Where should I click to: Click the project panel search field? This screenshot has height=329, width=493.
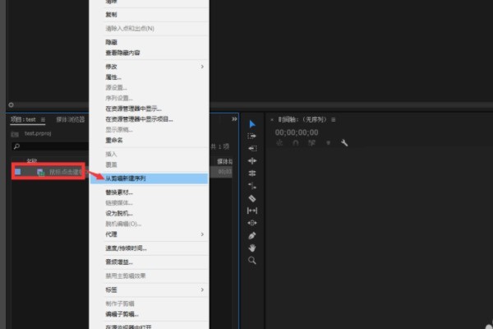49,146
